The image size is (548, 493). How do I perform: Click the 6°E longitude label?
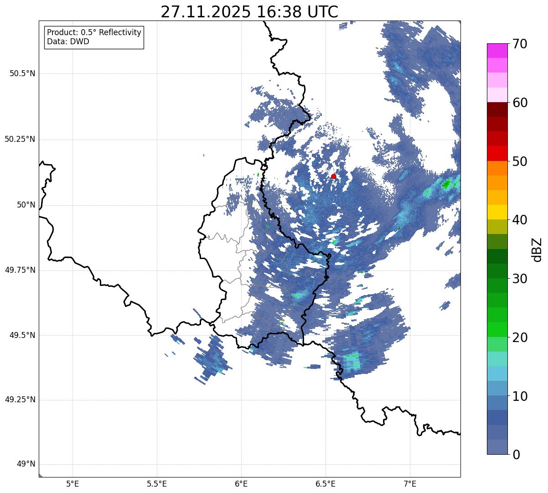pyautogui.click(x=241, y=483)
